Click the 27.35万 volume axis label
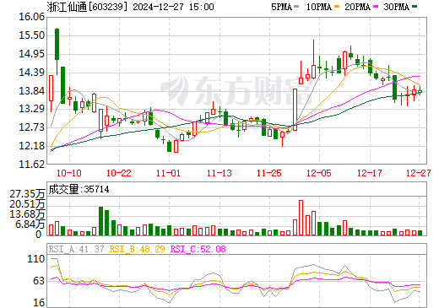439x308 pixels. [x=27, y=194]
